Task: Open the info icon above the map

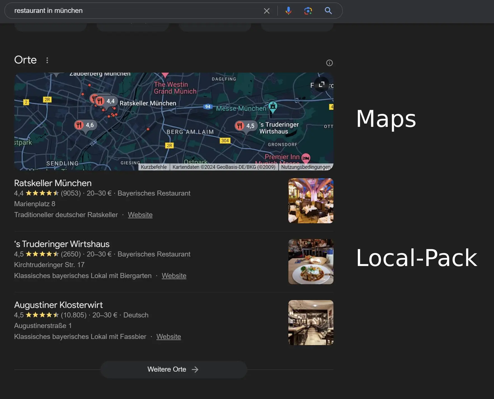Action: click(330, 63)
